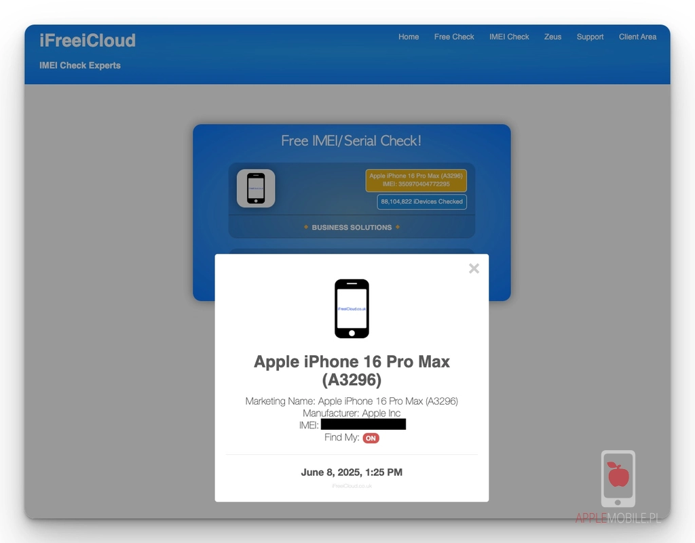Expand the BUSINESS SOLUTIONS section

[352, 227]
